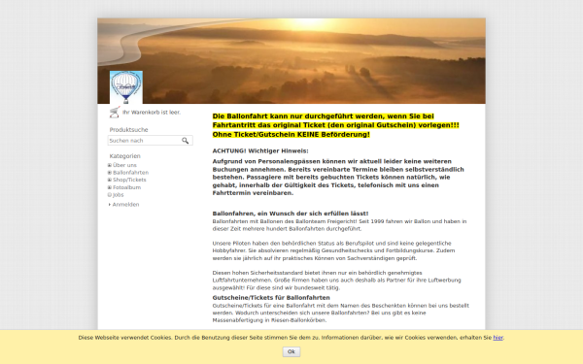Expand the 'Fotoalbum' category
Screen dimensions: 583x364
(x=110, y=187)
